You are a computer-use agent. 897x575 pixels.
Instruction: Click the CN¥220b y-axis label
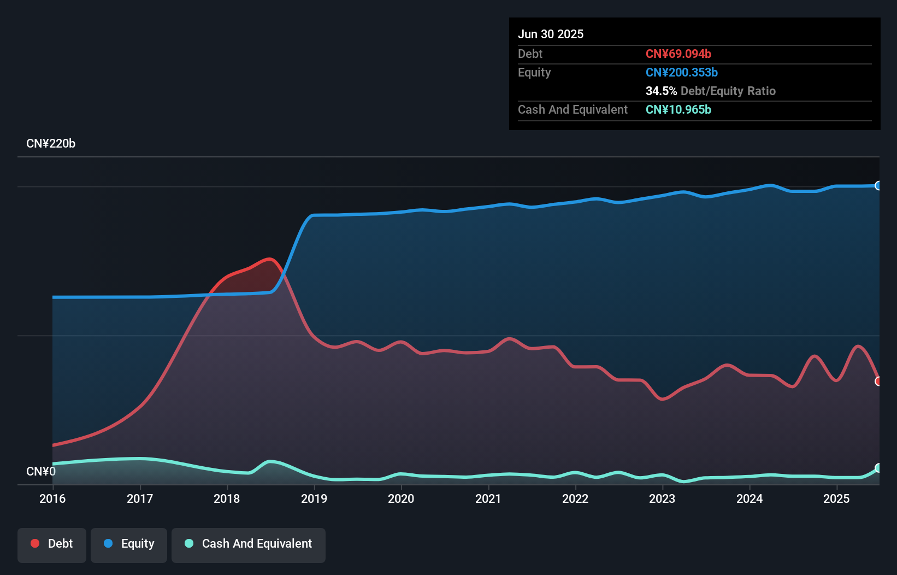[51, 144]
